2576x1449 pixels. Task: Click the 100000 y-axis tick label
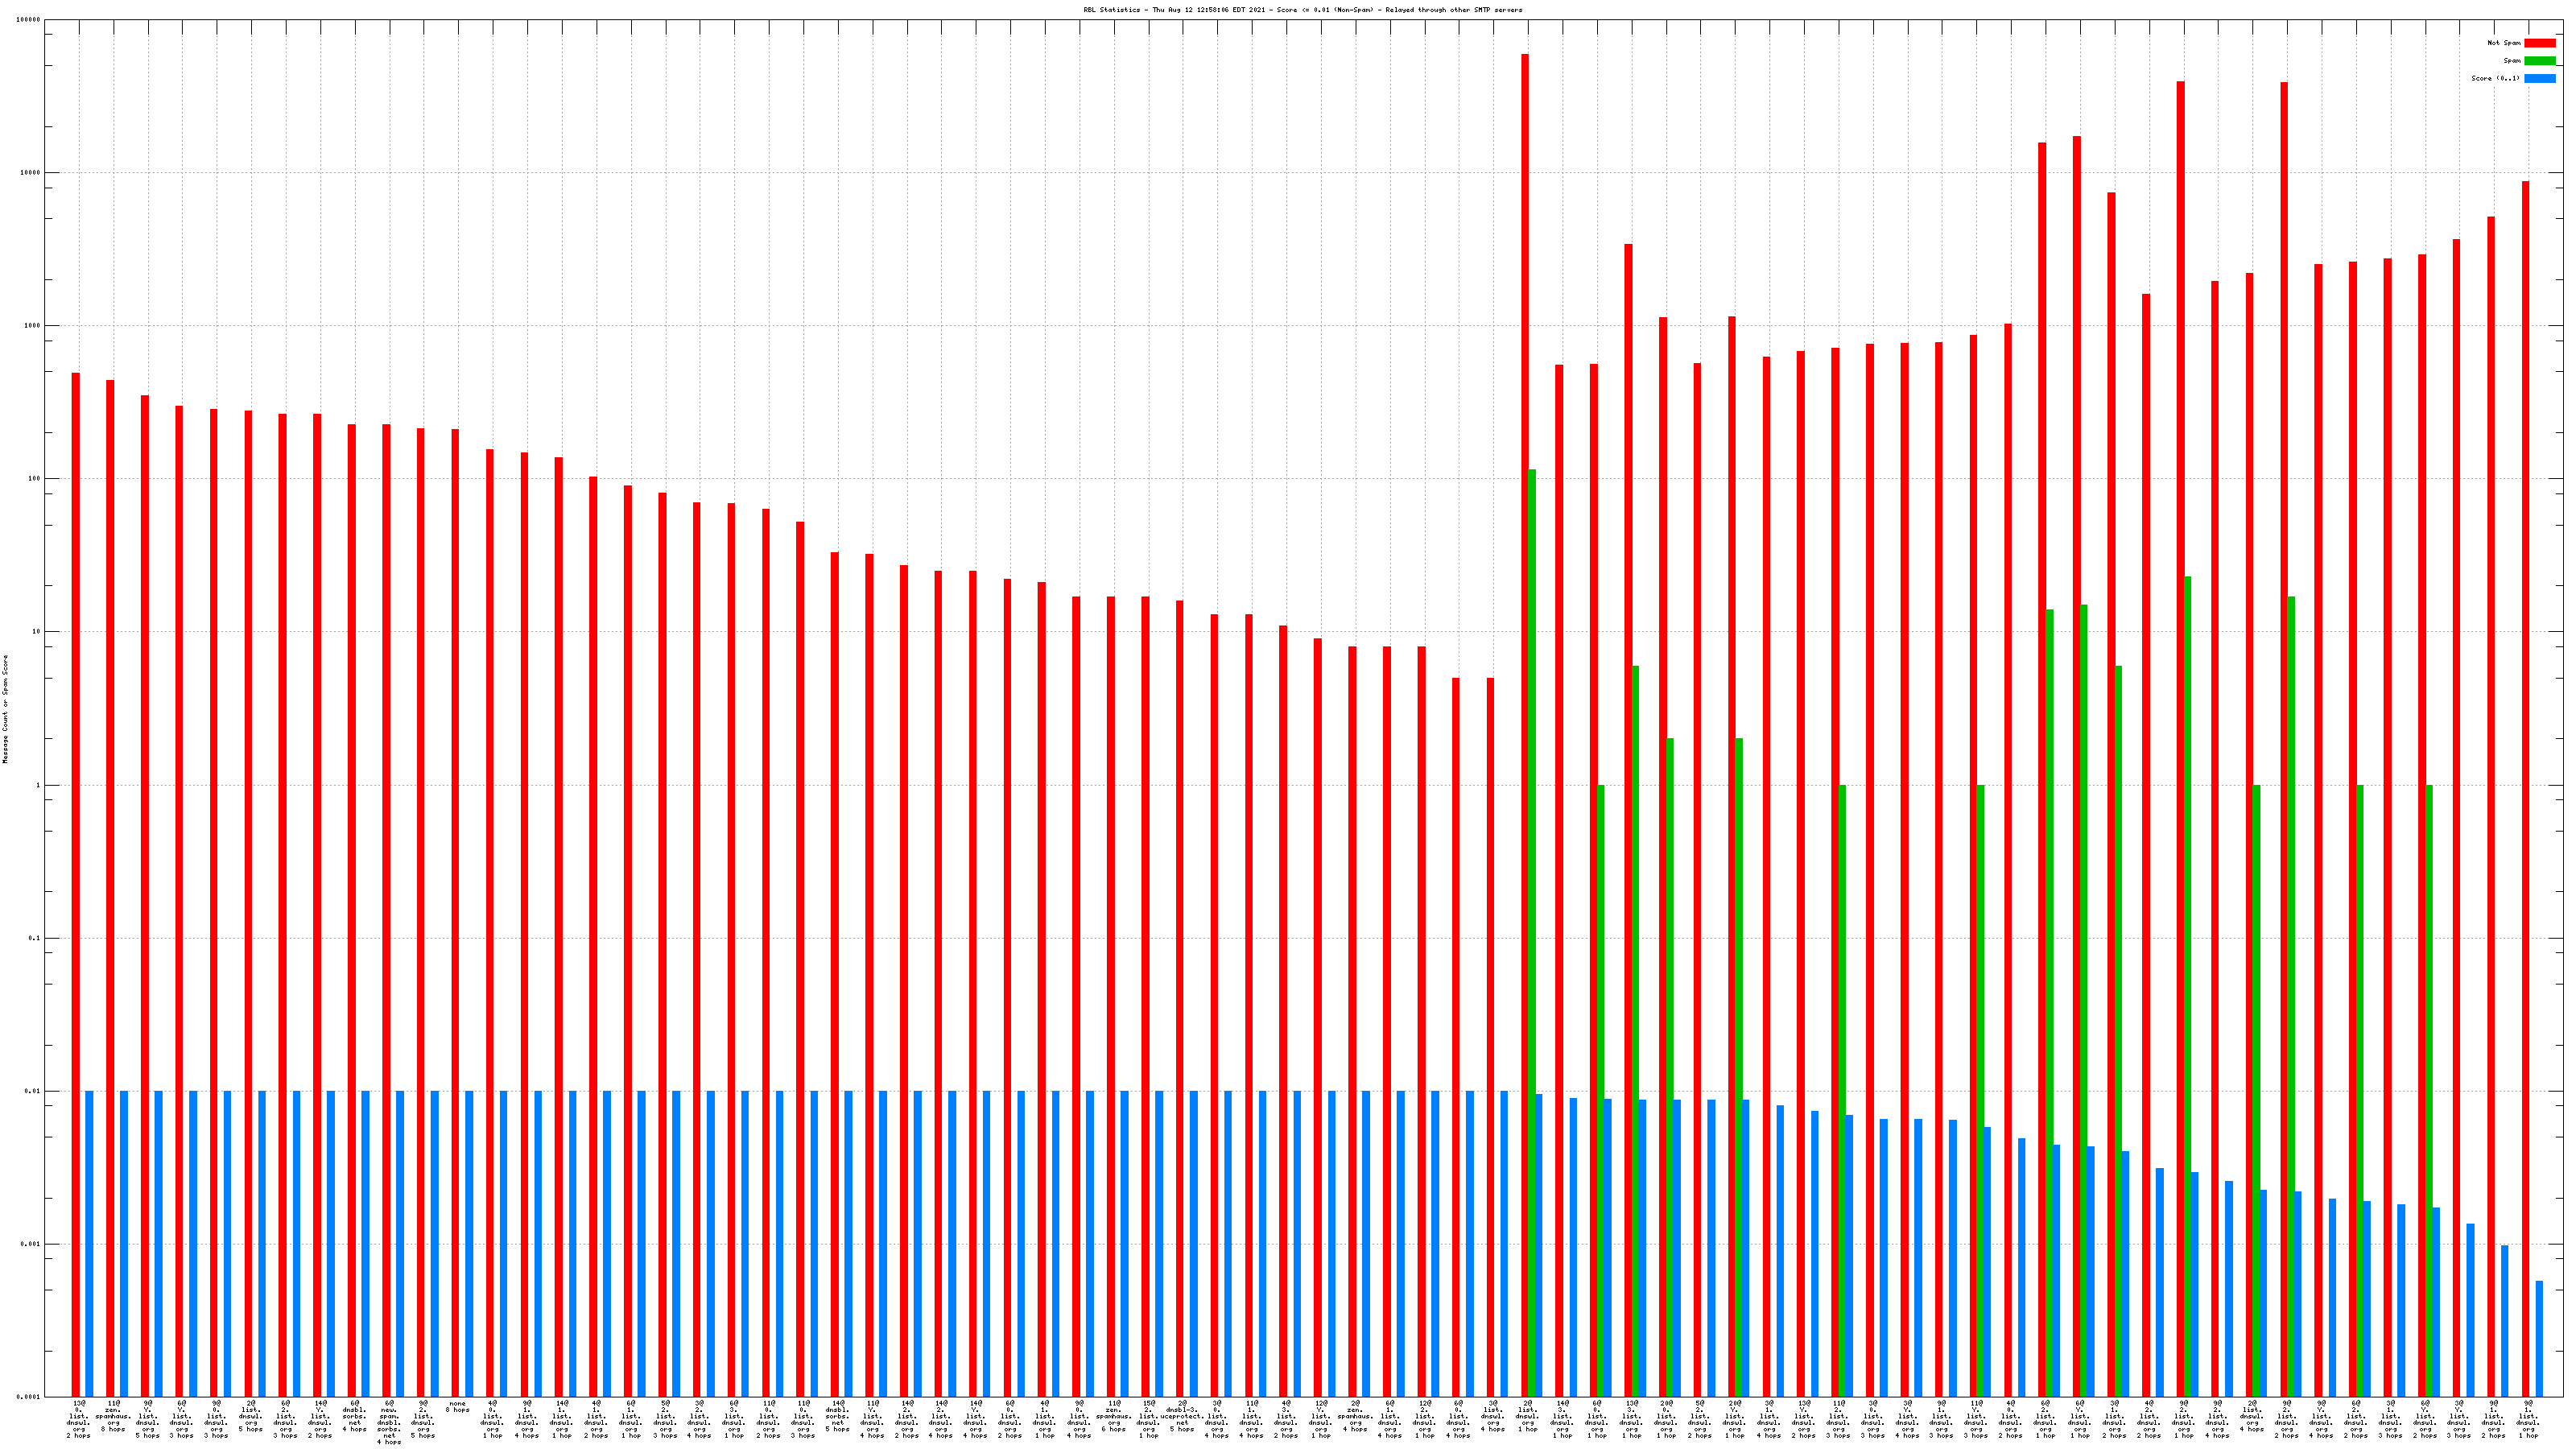tap(29, 20)
